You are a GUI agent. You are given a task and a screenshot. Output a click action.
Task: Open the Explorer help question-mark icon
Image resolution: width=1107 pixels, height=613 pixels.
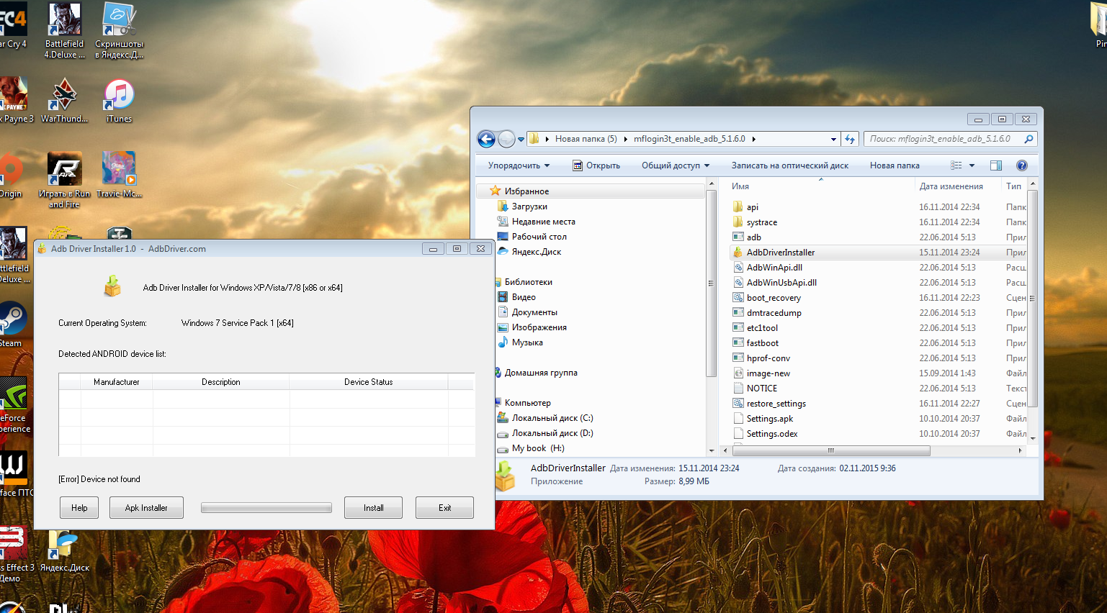(x=1021, y=165)
